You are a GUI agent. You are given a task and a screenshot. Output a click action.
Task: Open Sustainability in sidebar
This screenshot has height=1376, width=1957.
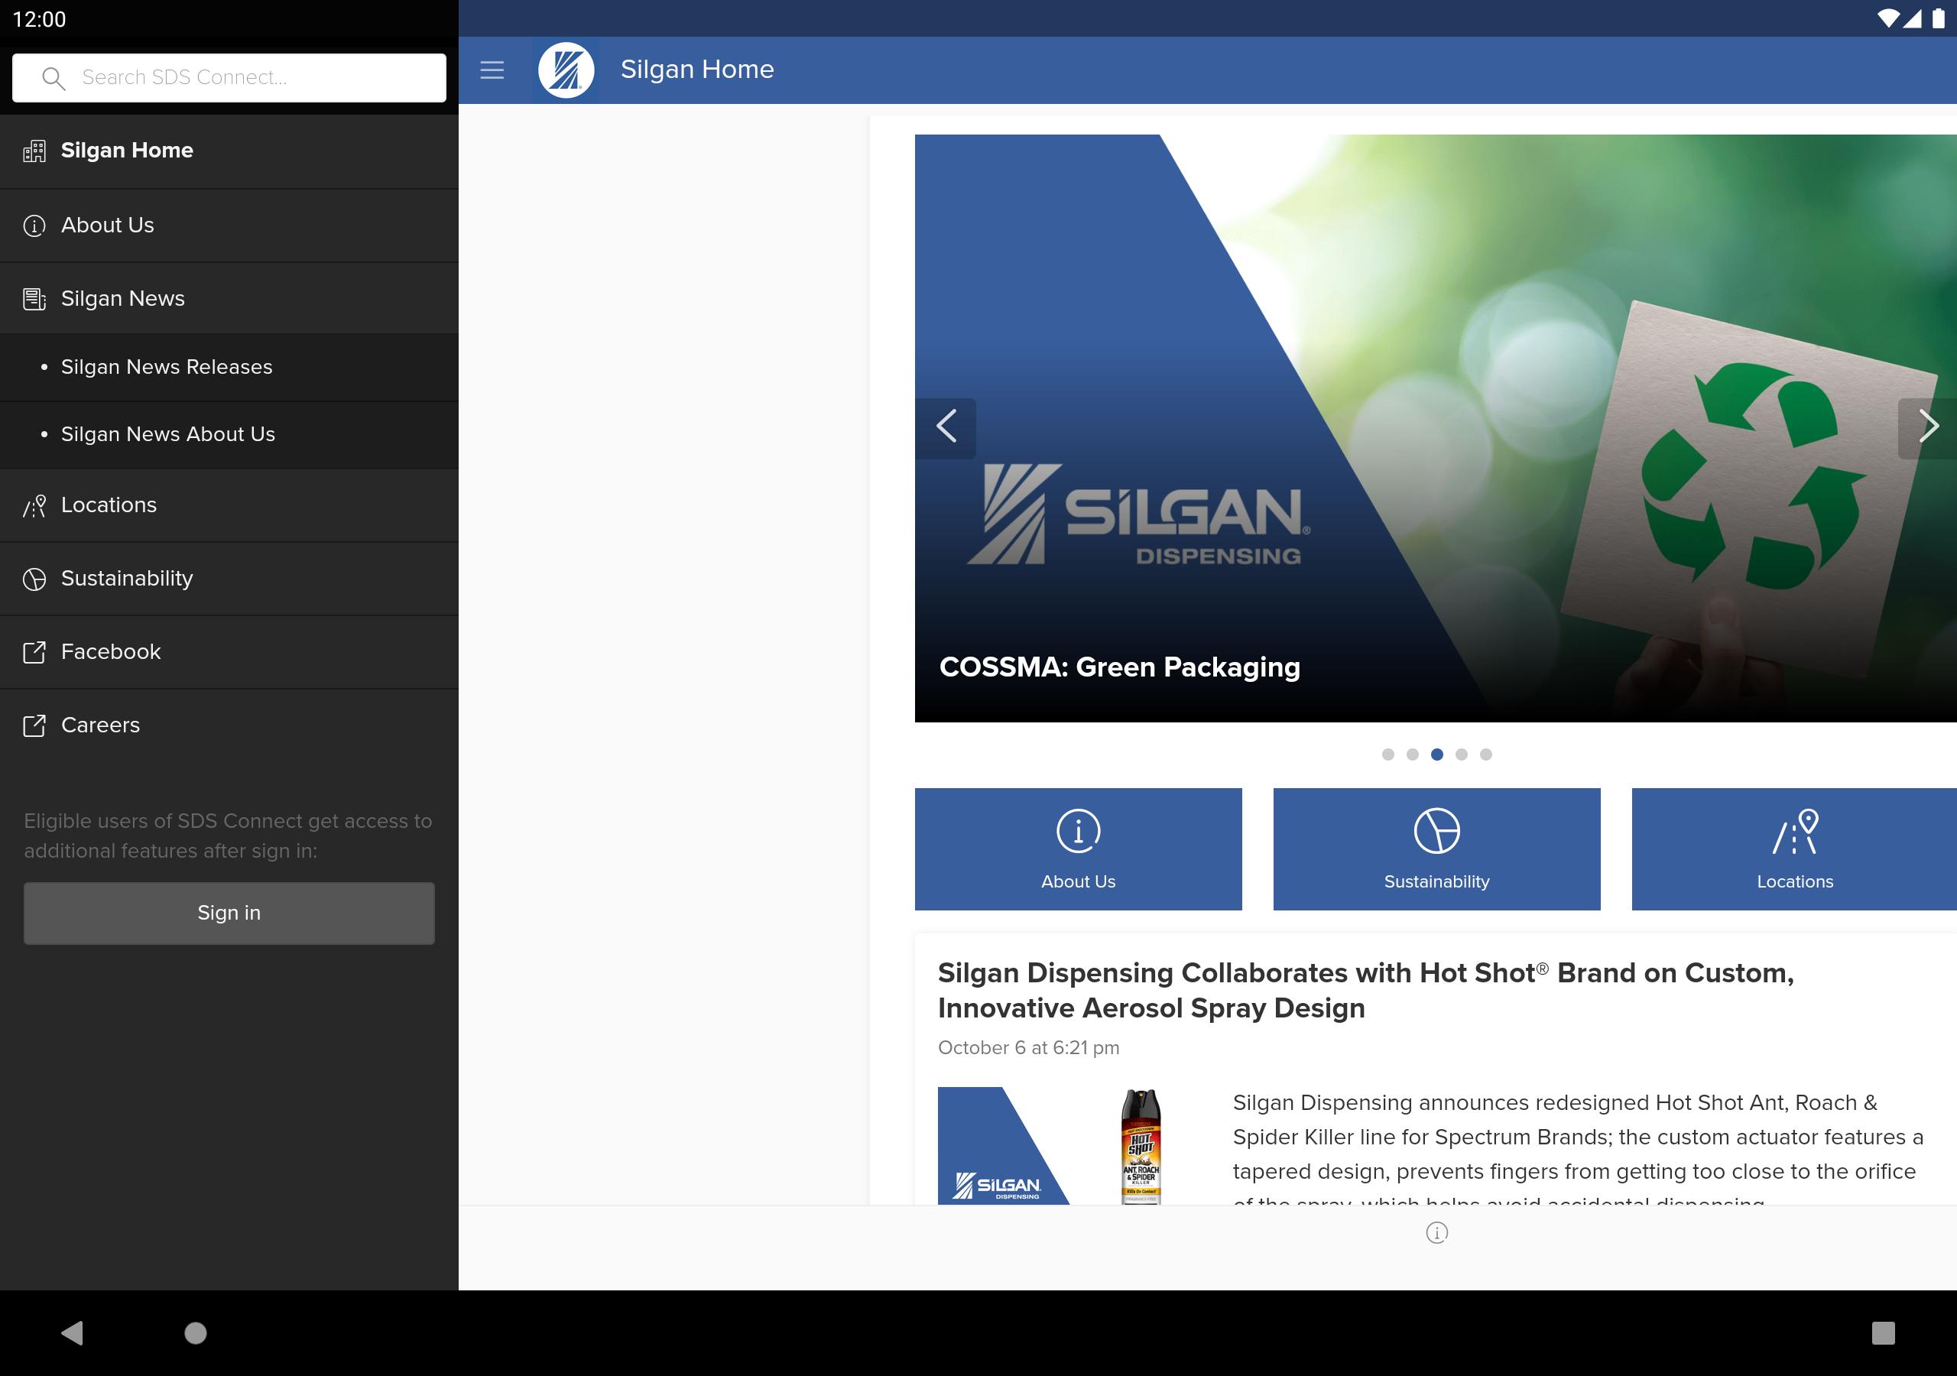coord(229,579)
